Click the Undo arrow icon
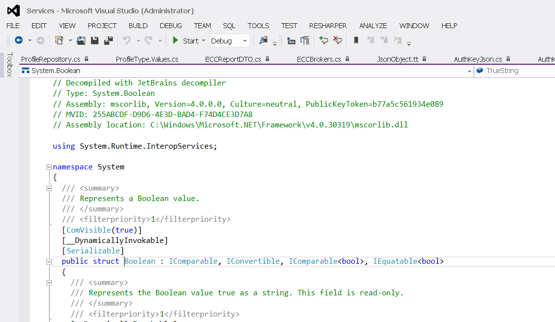The width and height of the screenshot is (555, 322). click(x=127, y=40)
